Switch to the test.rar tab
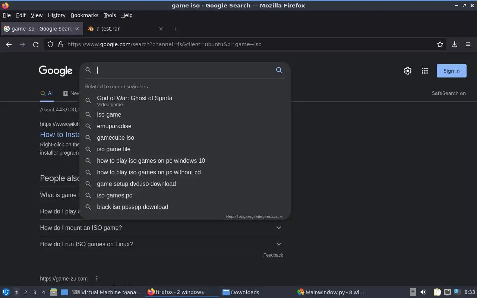The height and width of the screenshot is (298, 477). tap(124, 29)
